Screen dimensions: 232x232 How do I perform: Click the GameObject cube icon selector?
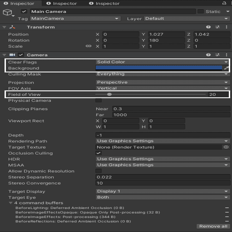click(8, 13)
